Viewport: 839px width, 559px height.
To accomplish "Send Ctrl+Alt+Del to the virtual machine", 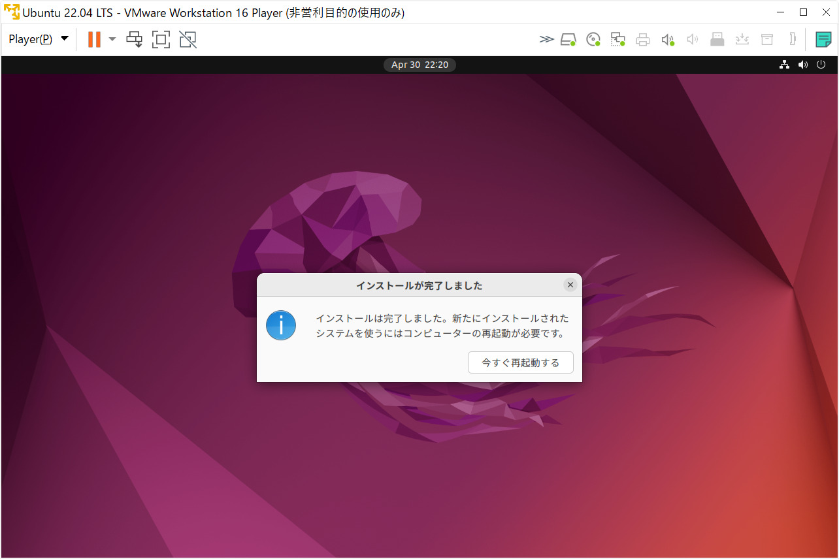I will point(134,40).
